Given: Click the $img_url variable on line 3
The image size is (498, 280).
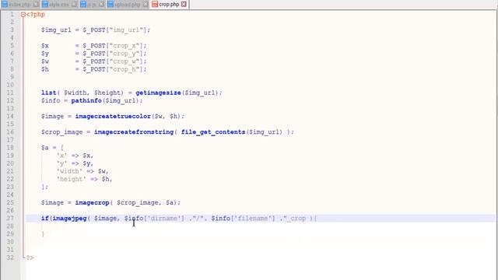Looking at the screenshot, I should [56, 30].
